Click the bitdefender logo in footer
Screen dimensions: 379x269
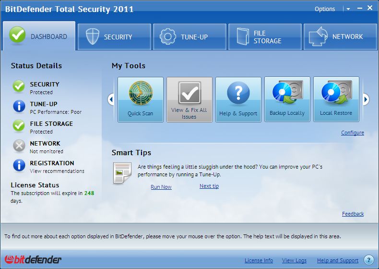[33, 259]
